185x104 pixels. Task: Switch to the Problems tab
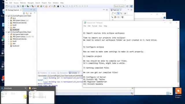(x=42, y=73)
